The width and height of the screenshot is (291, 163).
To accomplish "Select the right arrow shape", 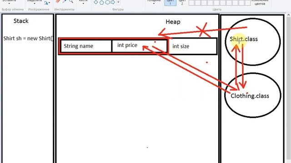I will (x=113, y=2).
